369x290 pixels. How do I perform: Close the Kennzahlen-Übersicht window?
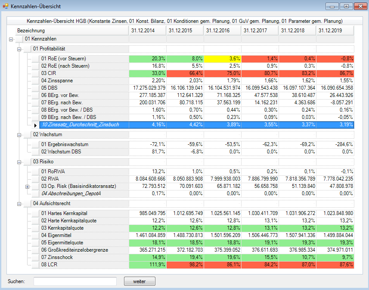[360, 6]
